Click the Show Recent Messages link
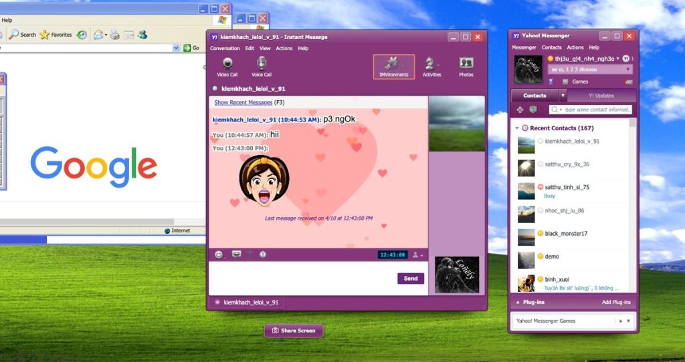This screenshot has height=362, width=685. [x=243, y=103]
